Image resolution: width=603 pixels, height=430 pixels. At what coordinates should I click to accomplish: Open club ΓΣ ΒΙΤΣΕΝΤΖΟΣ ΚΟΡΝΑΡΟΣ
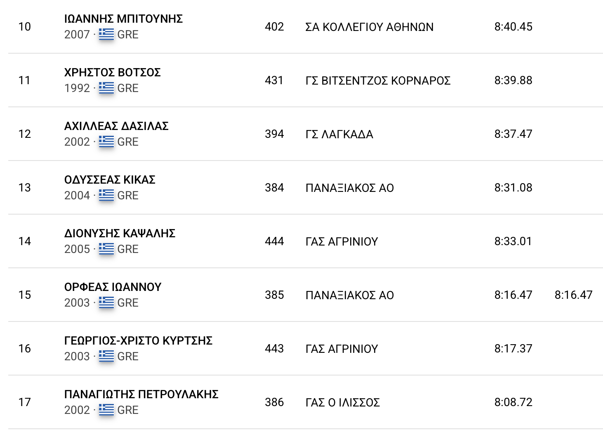point(378,81)
